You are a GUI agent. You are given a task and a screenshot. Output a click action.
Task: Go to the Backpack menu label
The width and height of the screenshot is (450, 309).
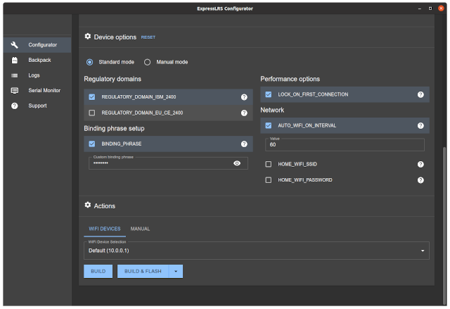tap(39, 60)
